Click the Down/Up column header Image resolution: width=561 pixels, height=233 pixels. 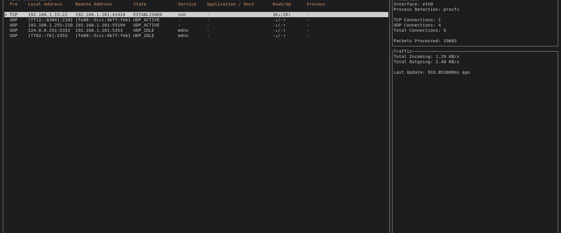click(x=282, y=4)
